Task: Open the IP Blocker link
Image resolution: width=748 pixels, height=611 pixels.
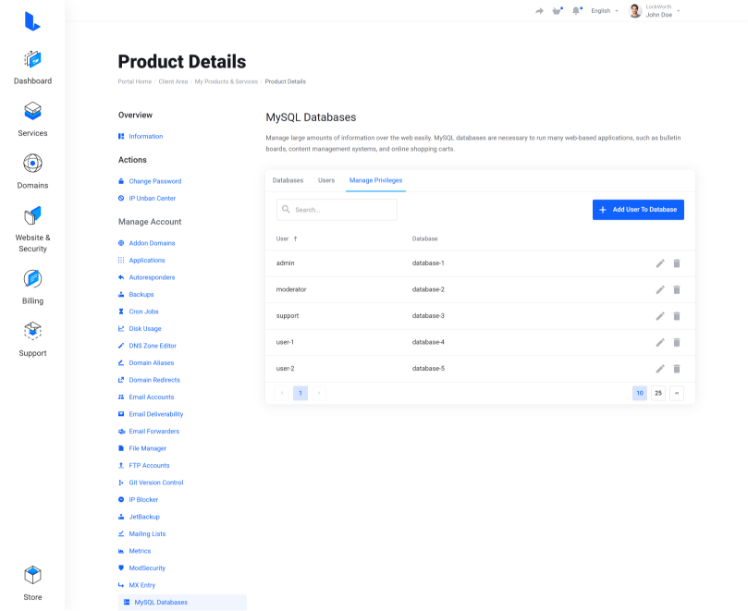Action: point(143,500)
